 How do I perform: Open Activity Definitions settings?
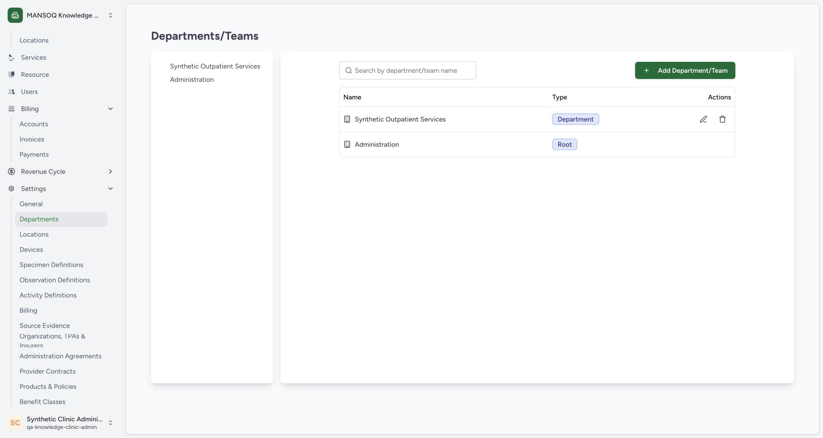point(48,295)
